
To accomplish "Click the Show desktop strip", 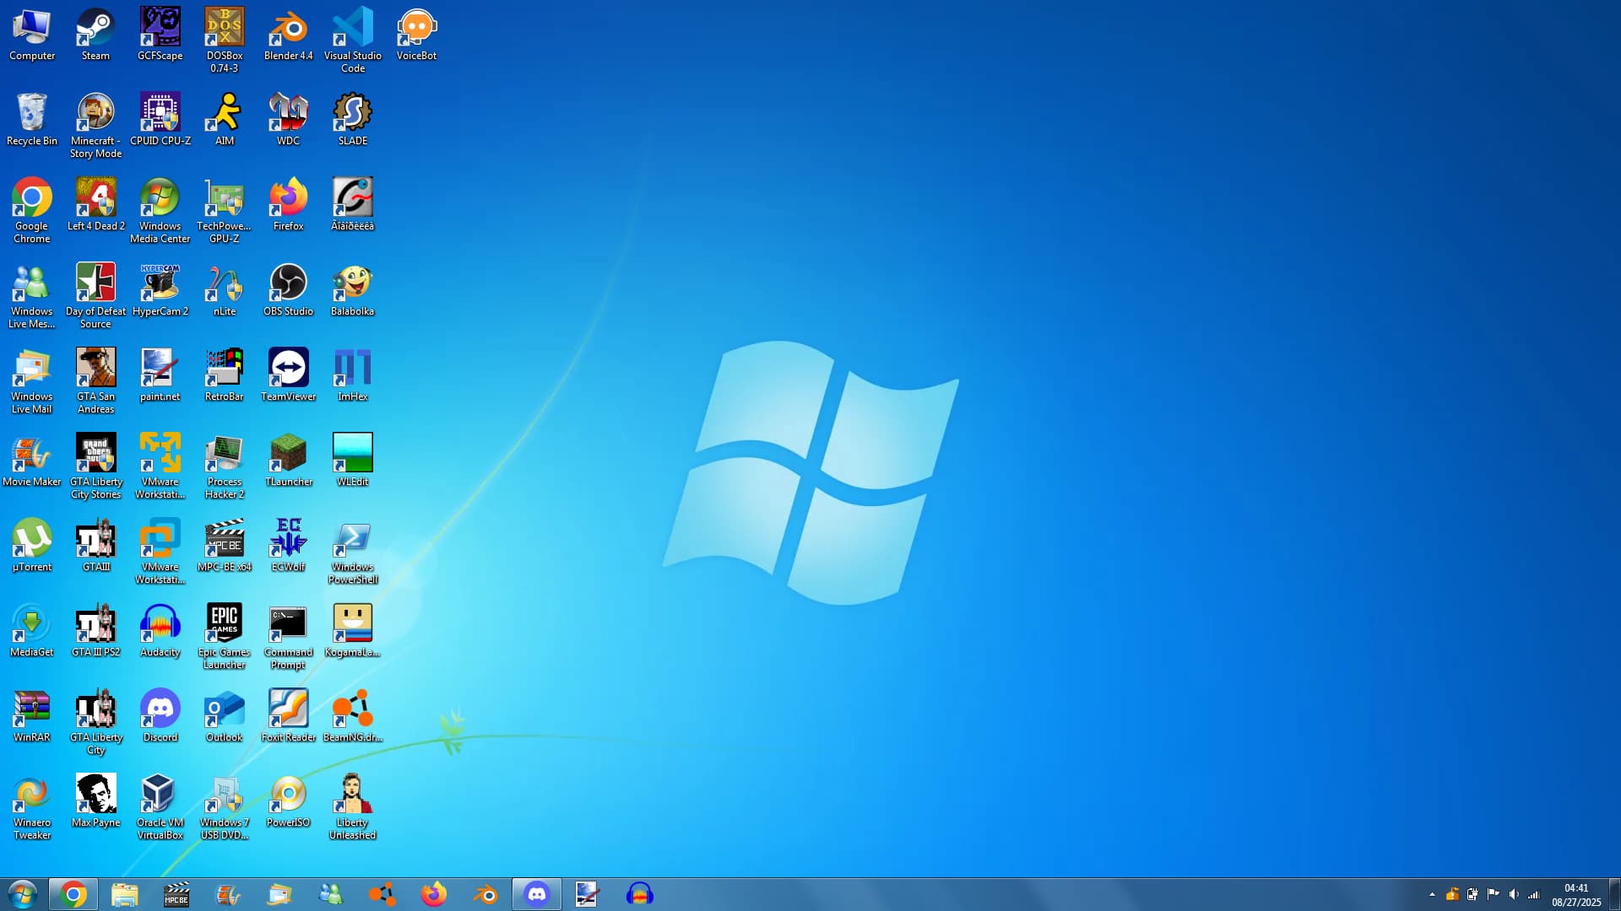I will click(x=1614, y=894).
